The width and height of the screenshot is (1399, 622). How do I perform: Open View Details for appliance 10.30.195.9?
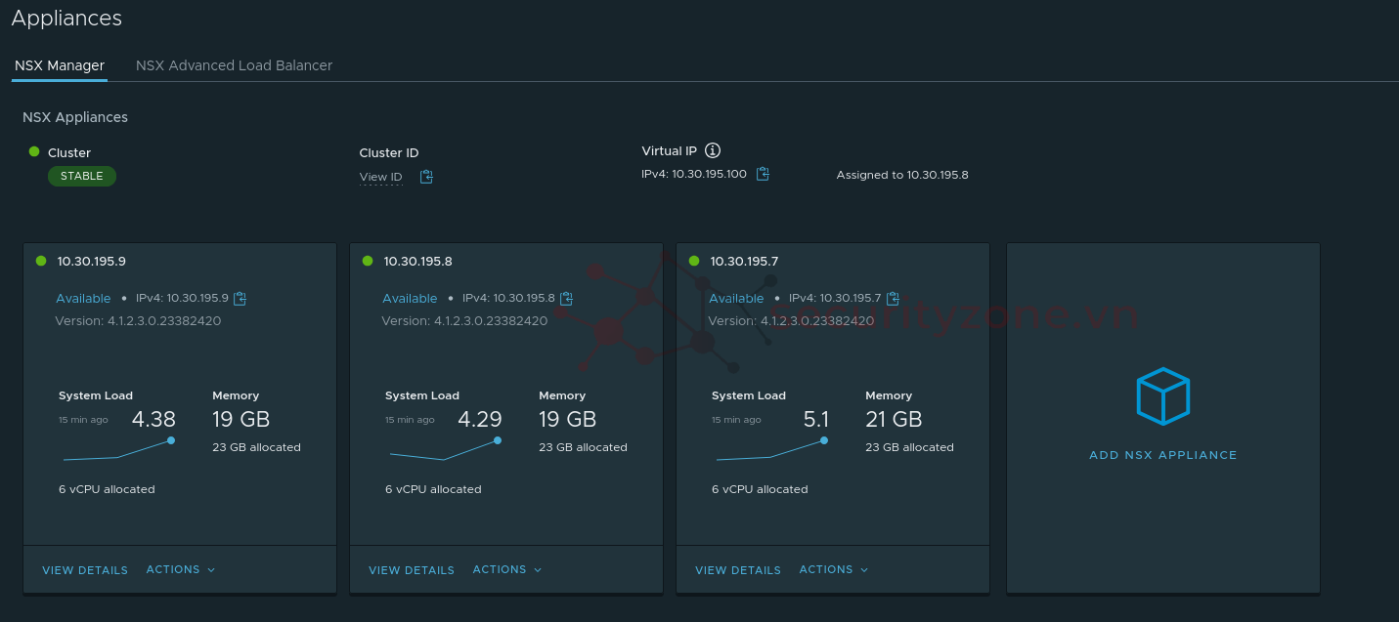[85, 570]
